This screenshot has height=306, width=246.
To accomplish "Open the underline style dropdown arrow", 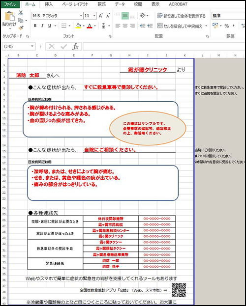I will (x=55, y=26).
